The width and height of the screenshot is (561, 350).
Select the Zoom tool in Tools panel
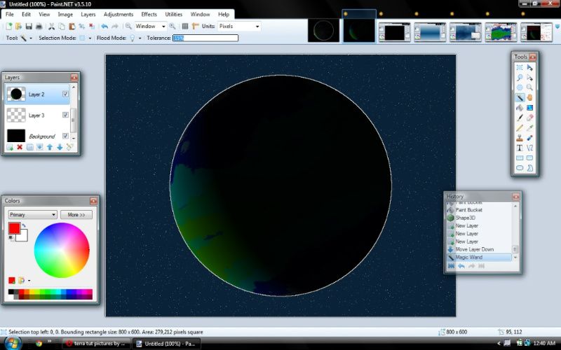[530, 87]
